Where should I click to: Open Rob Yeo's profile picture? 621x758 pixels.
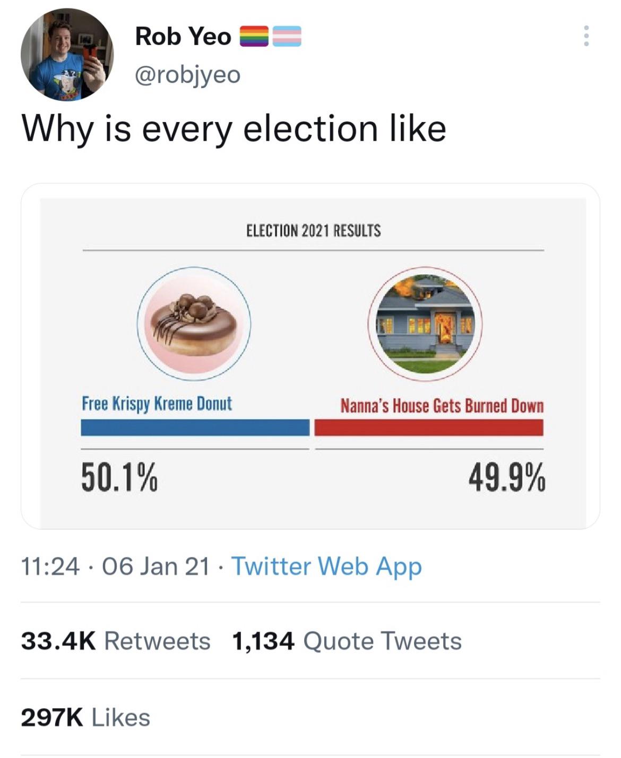(67, 54)
